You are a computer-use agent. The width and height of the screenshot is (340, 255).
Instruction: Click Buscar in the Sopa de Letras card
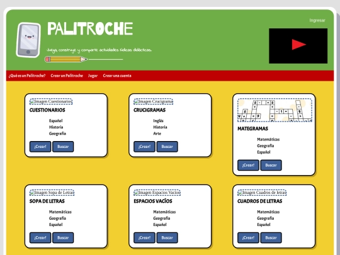63,237
